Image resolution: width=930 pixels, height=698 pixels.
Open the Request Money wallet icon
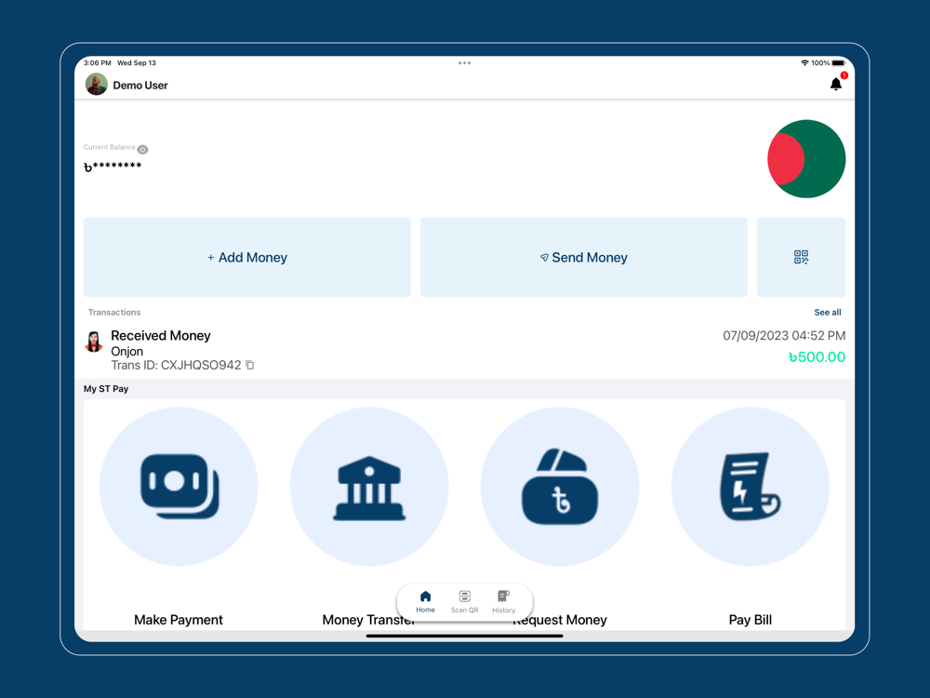[x=560, y=486]
